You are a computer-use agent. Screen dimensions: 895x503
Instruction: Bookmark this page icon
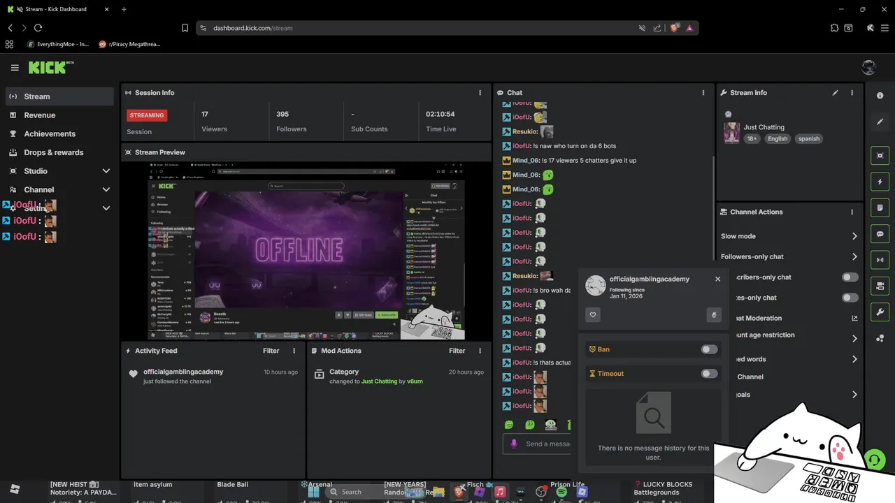click(185, 28)
